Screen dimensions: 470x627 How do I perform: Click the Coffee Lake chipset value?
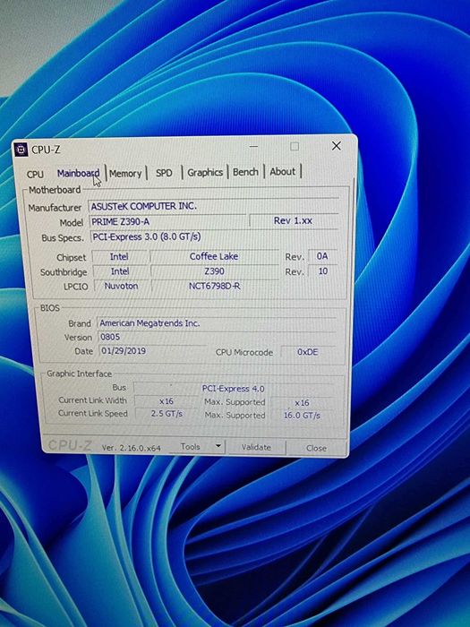click(x=214, y=256)
